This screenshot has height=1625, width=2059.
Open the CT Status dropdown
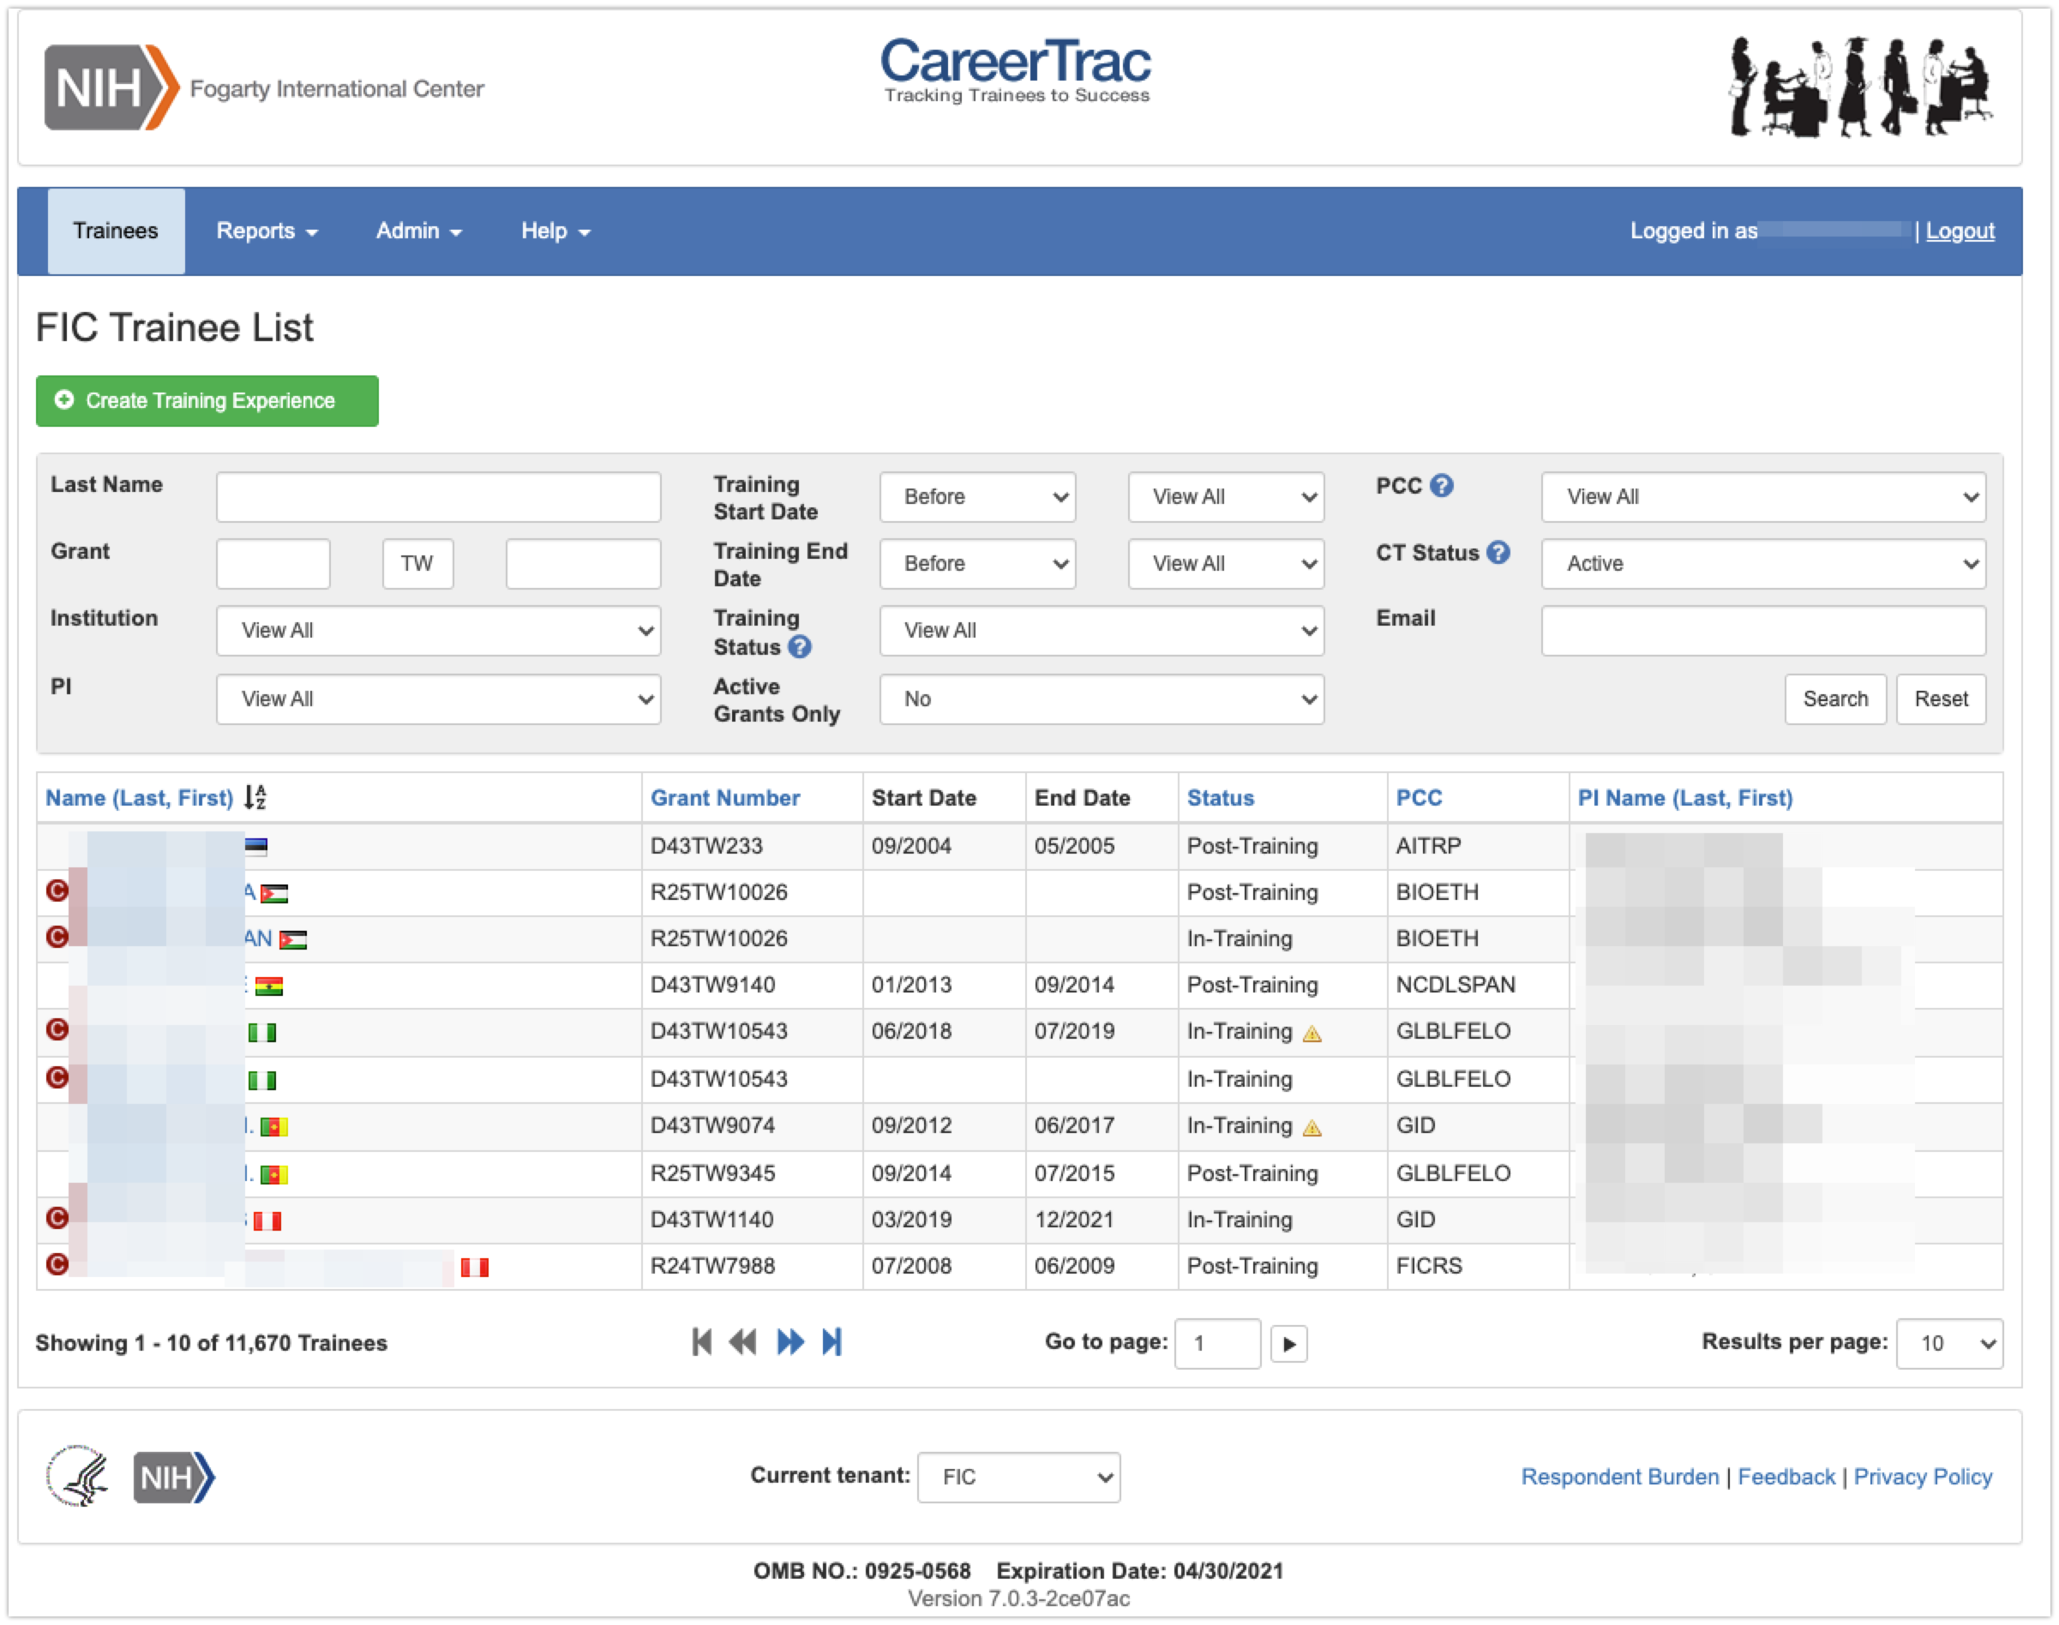pos(1763,564)
